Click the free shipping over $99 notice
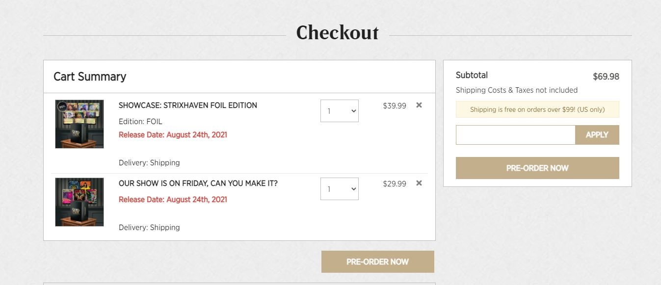Screen dimensions: 661x285 pos(537,109)
